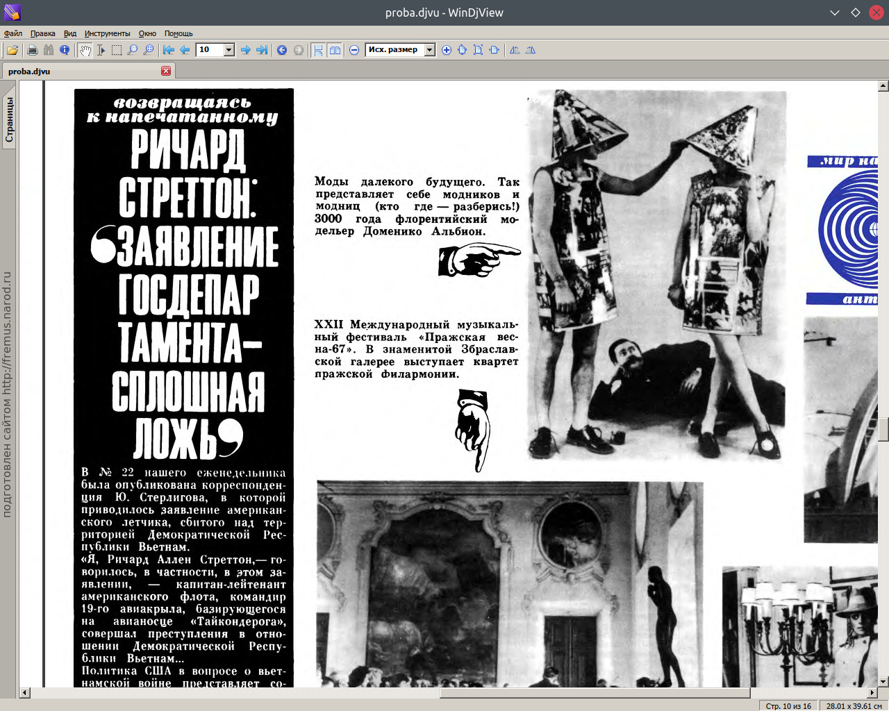The image size is (889, 711).
Task: Select the hand drag tool
Action: 85,50
